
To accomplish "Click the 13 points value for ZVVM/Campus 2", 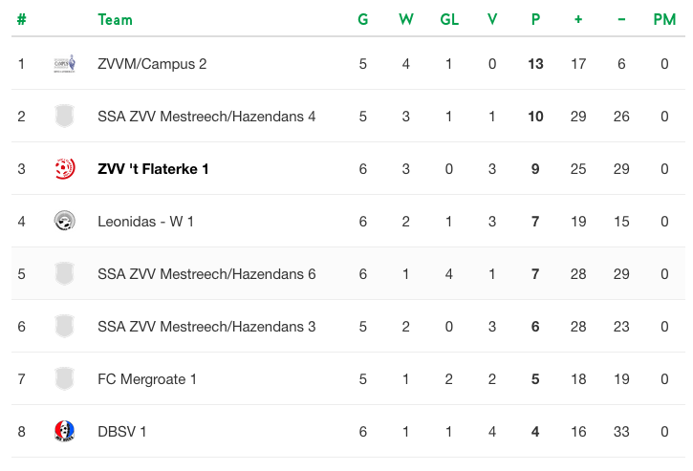I will click(x=535, y=64).
